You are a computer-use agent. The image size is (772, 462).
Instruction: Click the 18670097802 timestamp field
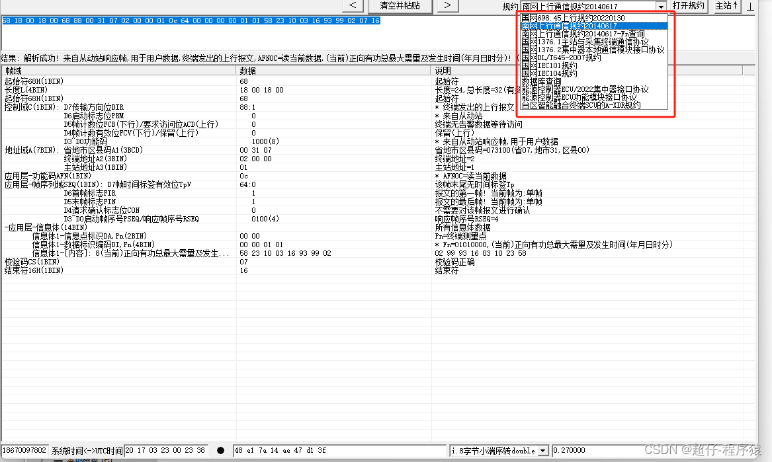pos(24,450)
